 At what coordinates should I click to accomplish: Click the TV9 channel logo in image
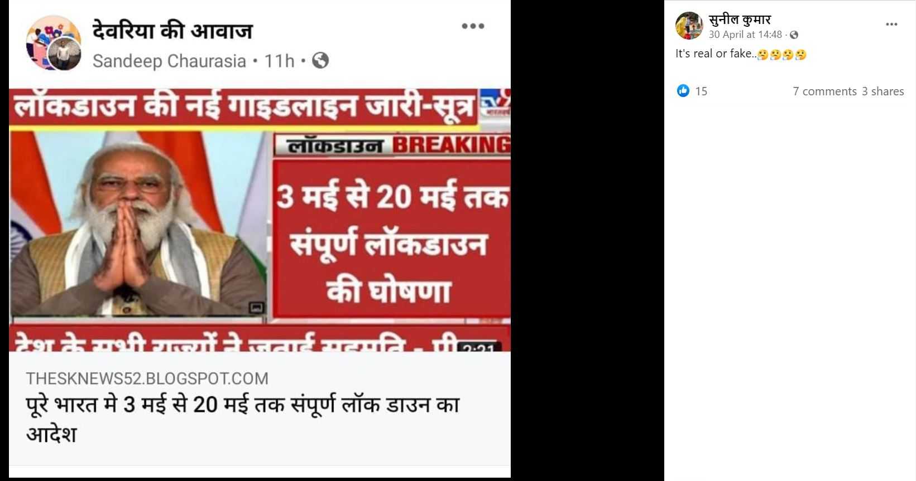tap(495, 103)
